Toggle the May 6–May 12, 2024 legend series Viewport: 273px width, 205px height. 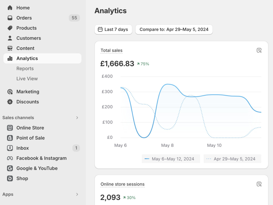[171, 159]
